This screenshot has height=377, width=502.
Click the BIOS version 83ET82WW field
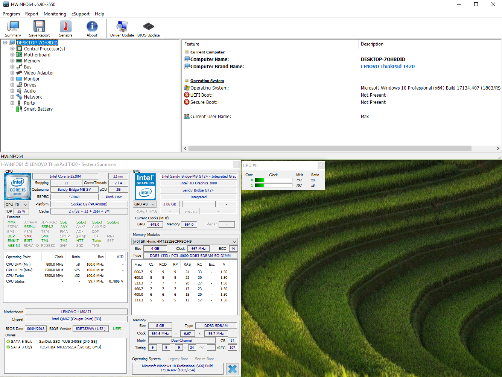pyautogui.click(x=90, y=329)
